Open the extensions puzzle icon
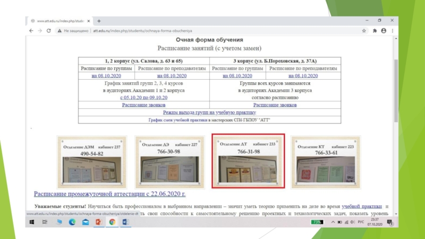The image size is (425, 239). point(374,31)
